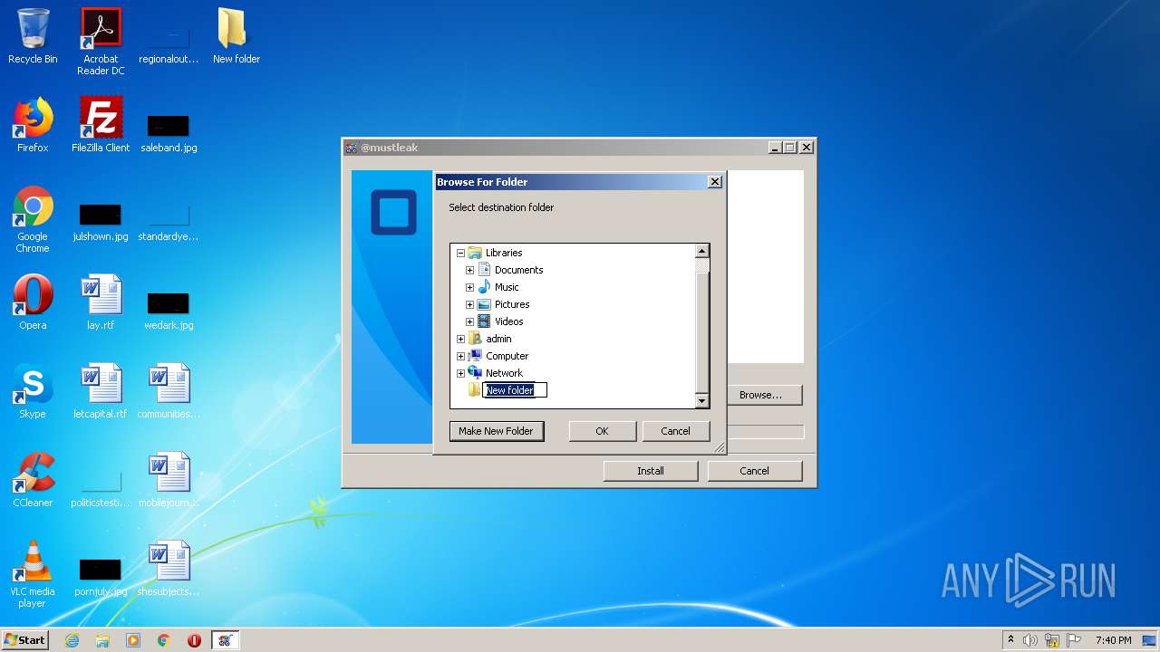Launch Skype from the desktop
The width and height of the screenshot is (1160, 652).
pos(33,391)
